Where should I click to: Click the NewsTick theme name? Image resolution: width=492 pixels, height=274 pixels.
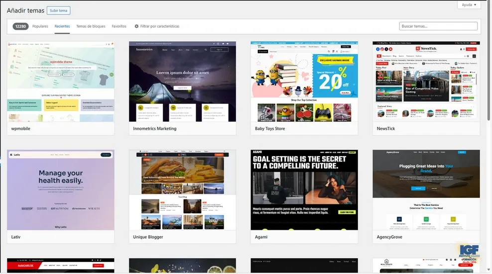coord(385,128)
